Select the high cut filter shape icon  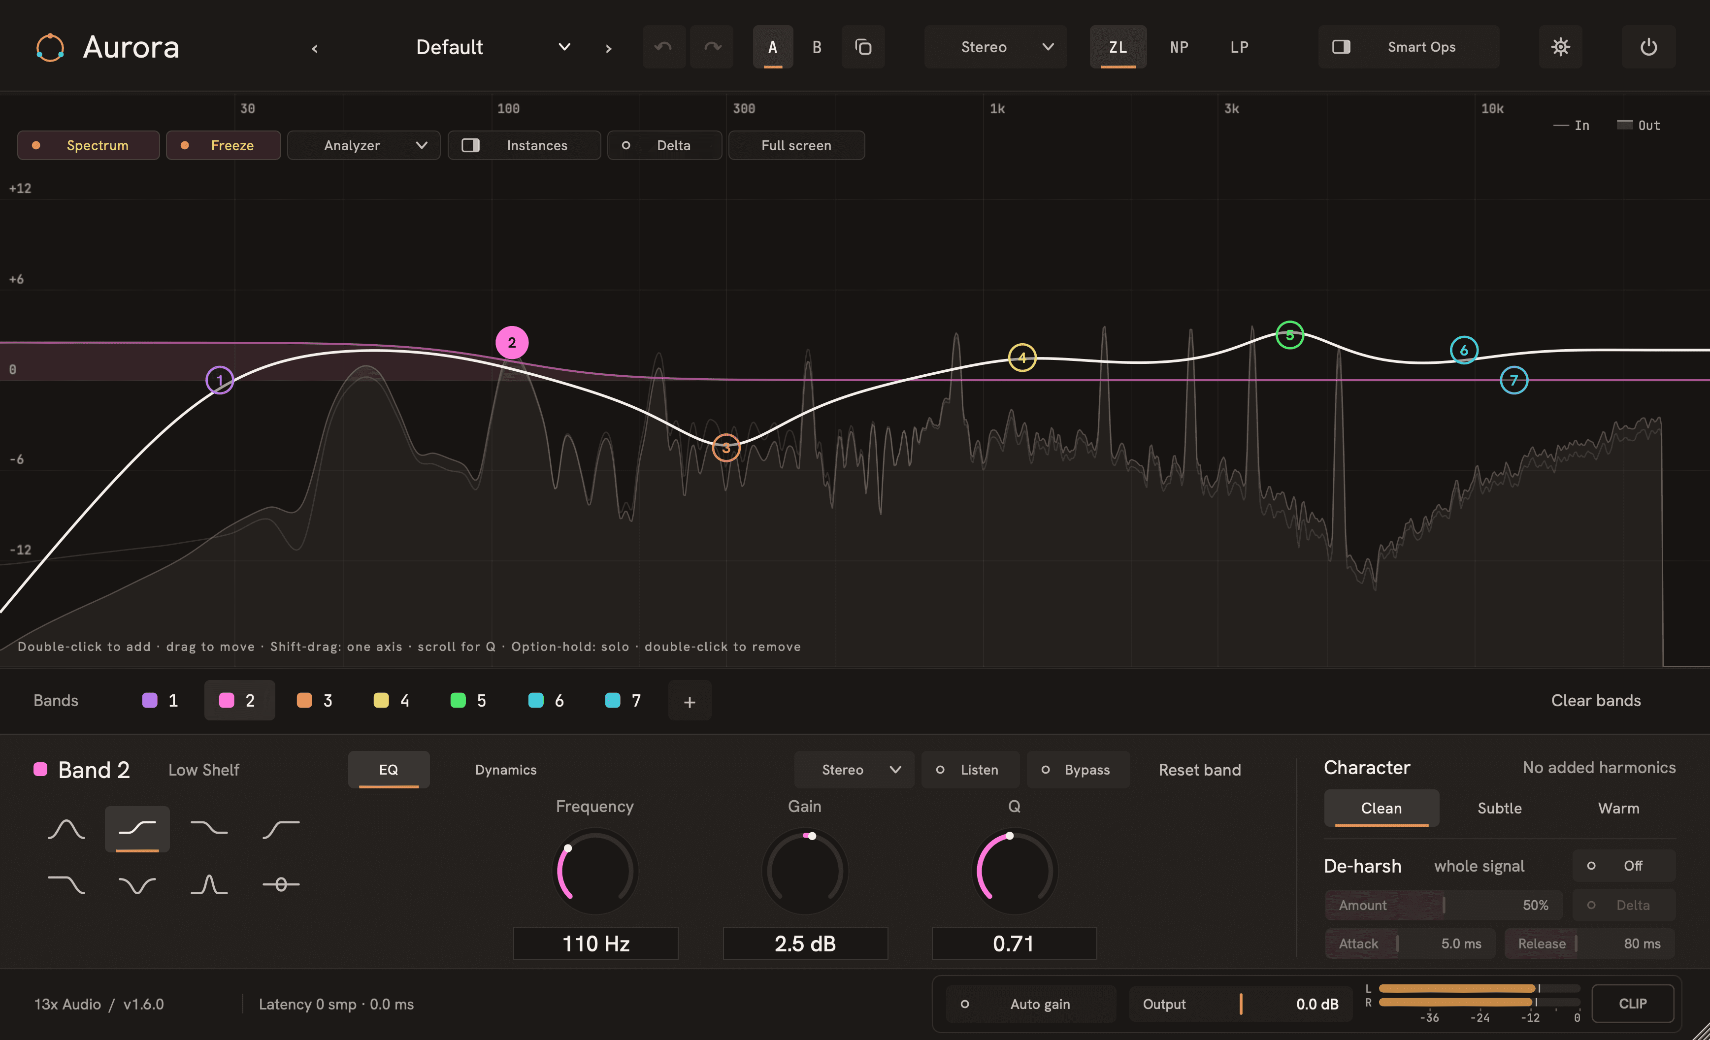[66, 884]
